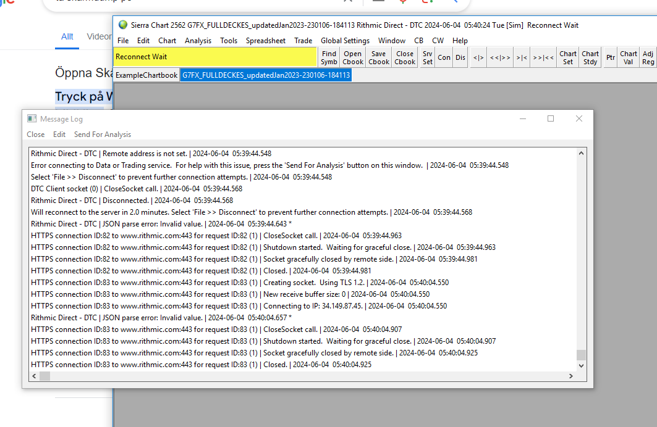The image size is (657, 427).
Task: Click the >>|<< compress toolbar button
Action: click(543, 57)
